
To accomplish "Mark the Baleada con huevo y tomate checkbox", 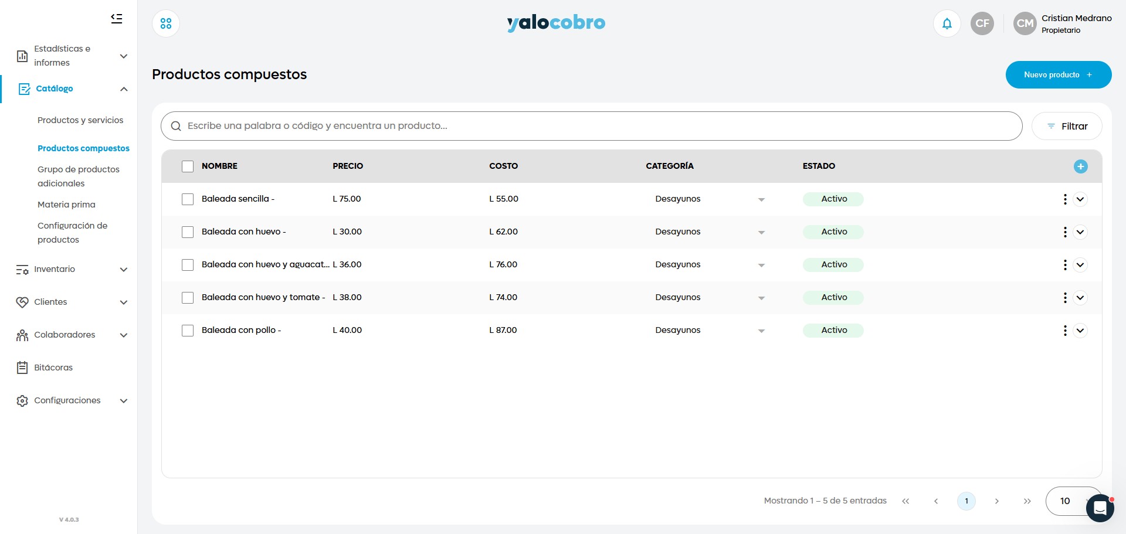I will 188,298.
